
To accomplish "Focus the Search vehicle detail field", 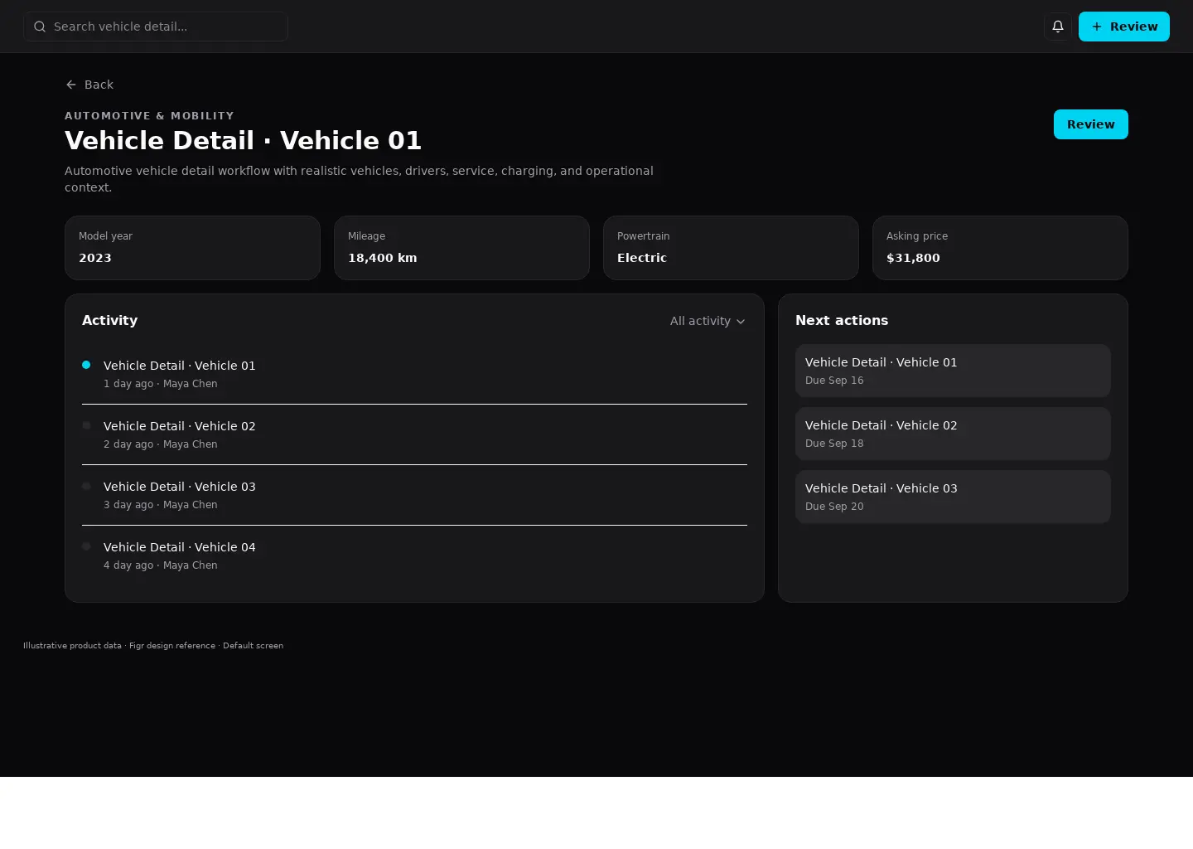I will (156, 27).
